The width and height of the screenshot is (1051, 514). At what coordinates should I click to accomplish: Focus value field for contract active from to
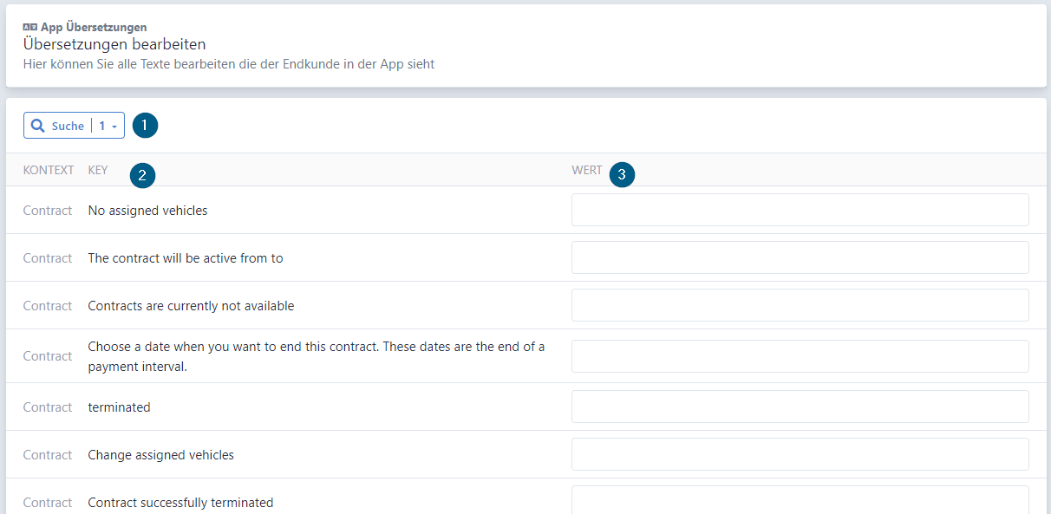click(x=800, y=257)
